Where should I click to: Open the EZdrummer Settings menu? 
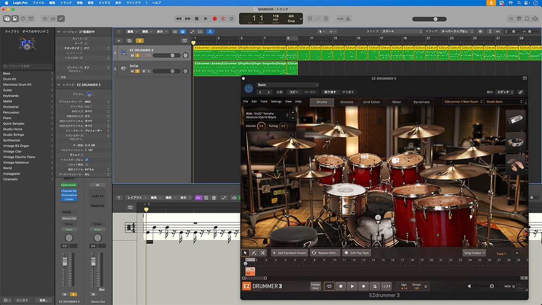276,102
